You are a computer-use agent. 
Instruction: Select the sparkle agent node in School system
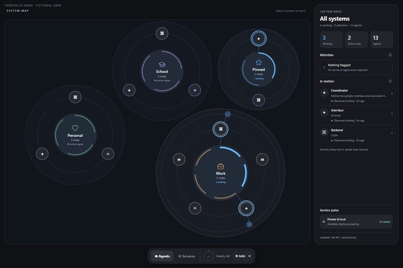[x=129, y=90]
